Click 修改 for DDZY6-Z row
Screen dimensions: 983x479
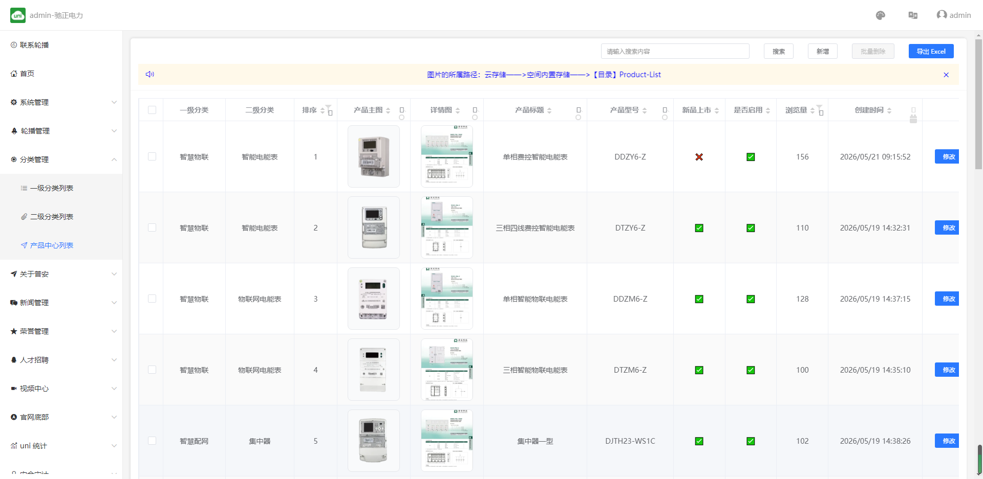[947, 156]
